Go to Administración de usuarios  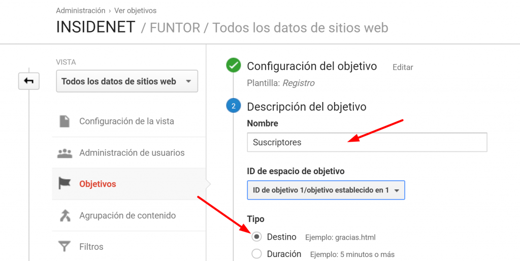(x=132, y=153)
